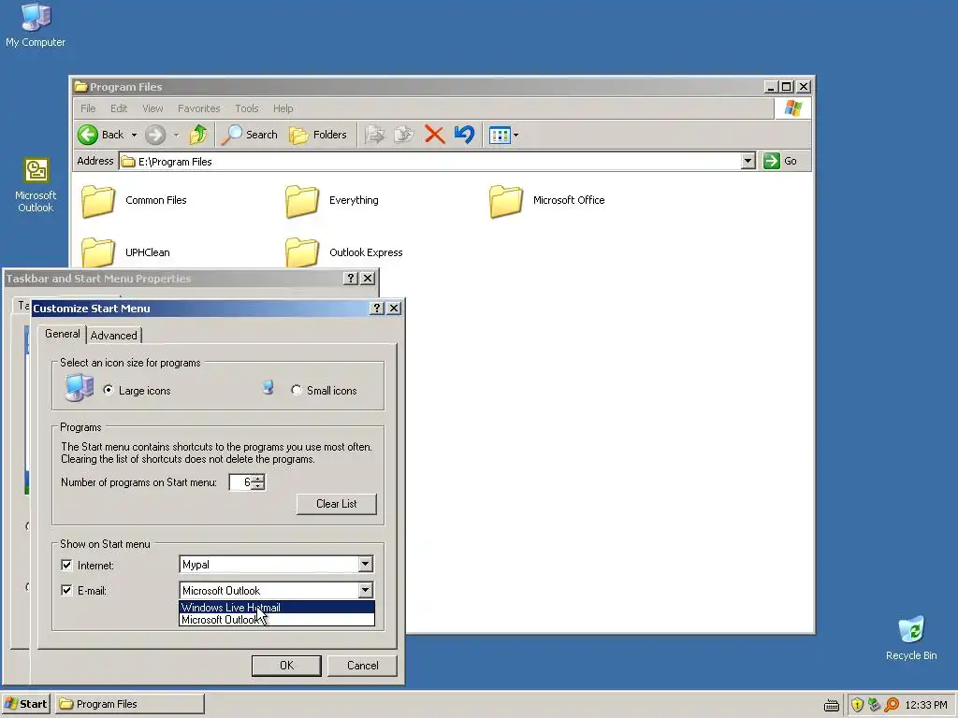This screenshot has height=718, width=958.
Task: Toggle the E-mail dropdown arrow
Action: pyautogui.click(x=366, y=590)
